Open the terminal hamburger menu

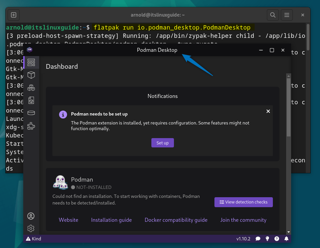286,15
